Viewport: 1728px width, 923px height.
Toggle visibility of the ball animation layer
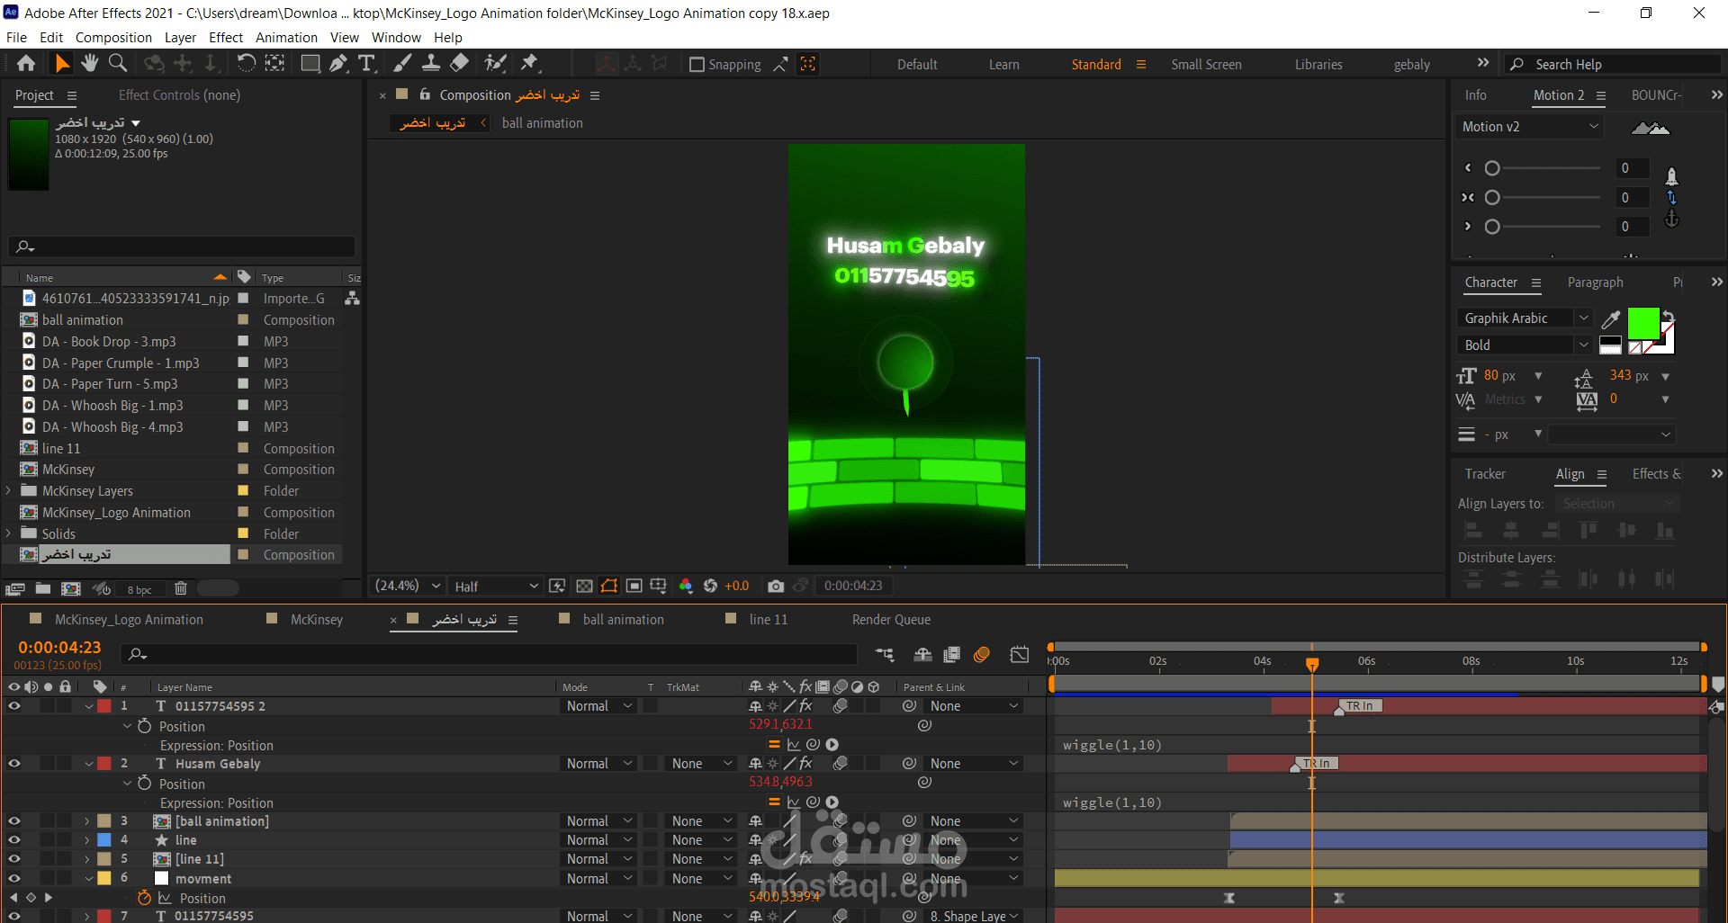[14, 821]
